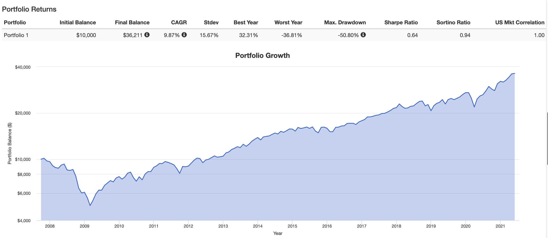The image size is (548, 238).
Task: Click the $20,000 y-axis label
Action: coord(23,113)
